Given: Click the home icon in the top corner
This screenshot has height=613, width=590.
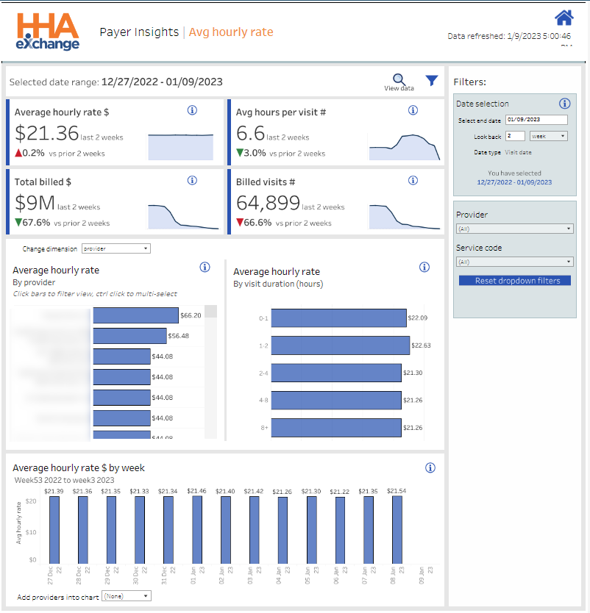Looking at the screenshot, I should 564,16.
